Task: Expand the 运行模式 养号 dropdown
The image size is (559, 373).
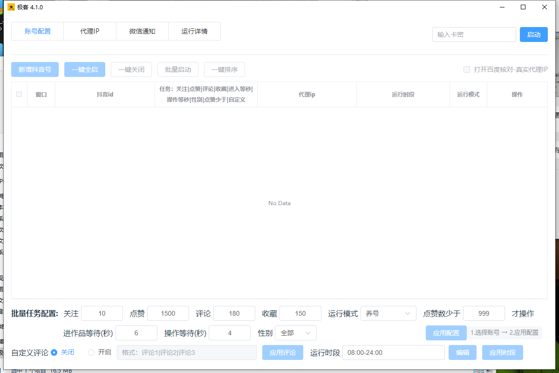Action: click(x=388, y=313)
